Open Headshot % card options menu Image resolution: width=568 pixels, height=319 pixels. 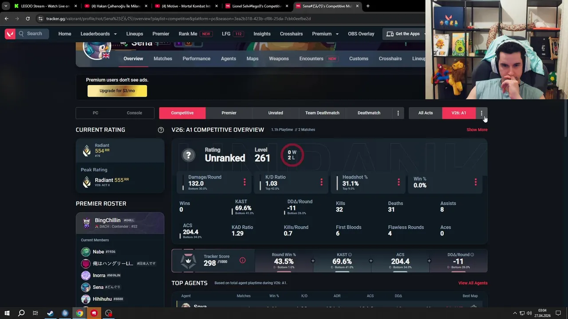coord(398,182)
